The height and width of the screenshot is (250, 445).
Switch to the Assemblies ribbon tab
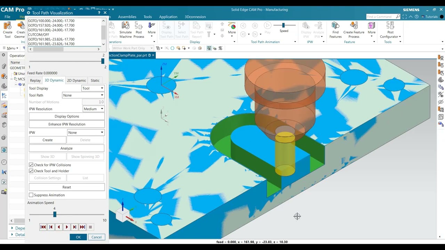(127, 17)
